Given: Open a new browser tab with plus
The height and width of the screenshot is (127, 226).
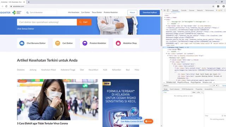Looking at the screenshot, I should click(29, 2).
